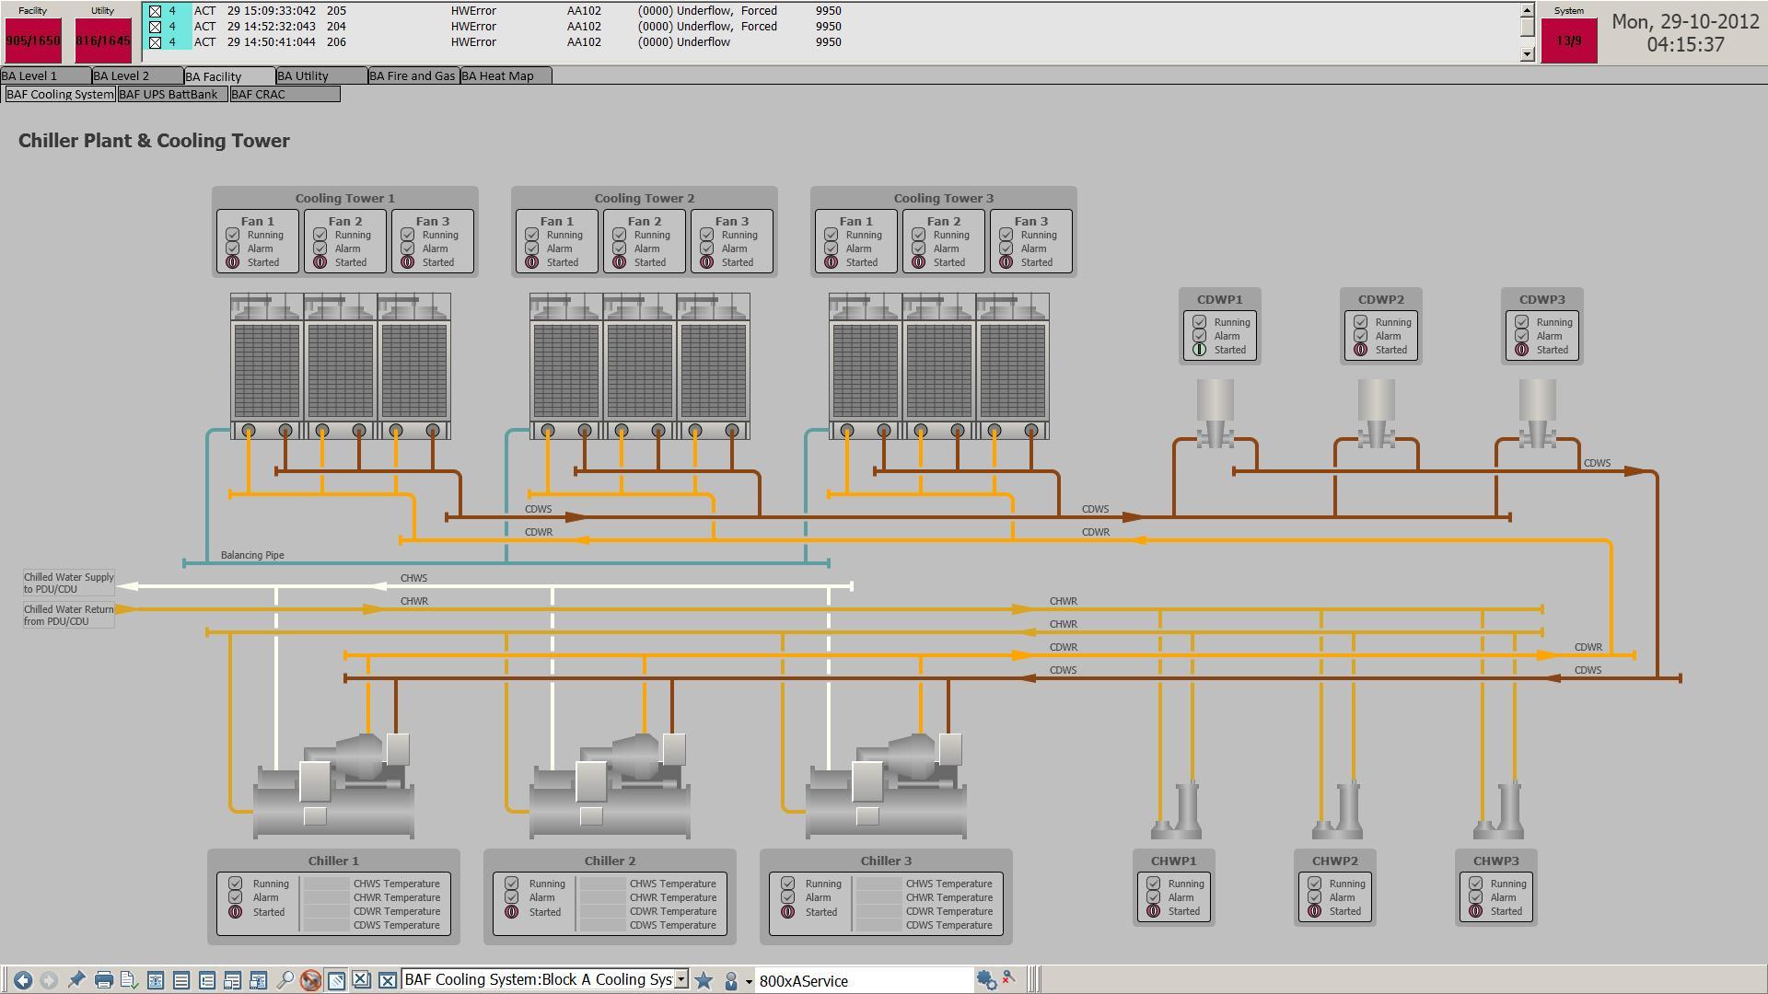
Task: Click the Chiller 2 machine graphic
Action: (x=610, y=786)
